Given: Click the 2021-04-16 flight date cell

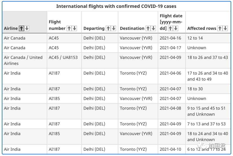Looking at the screenshot, I should click(x=172, y=38).
